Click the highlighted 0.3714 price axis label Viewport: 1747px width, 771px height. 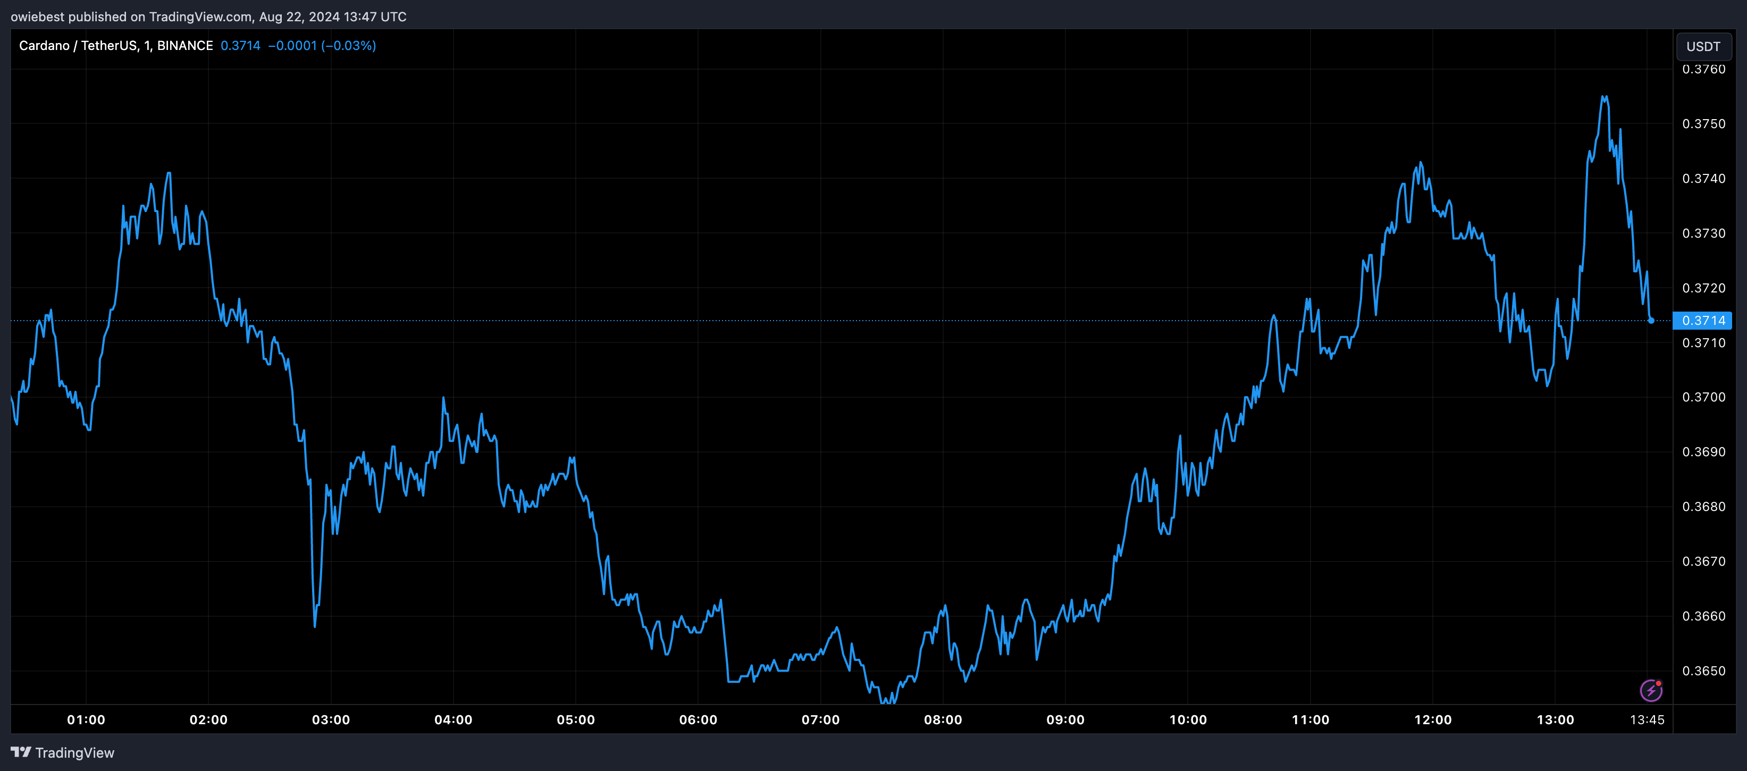[1703, 321]
